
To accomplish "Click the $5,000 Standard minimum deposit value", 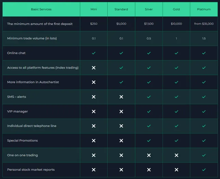I will 121,24.
